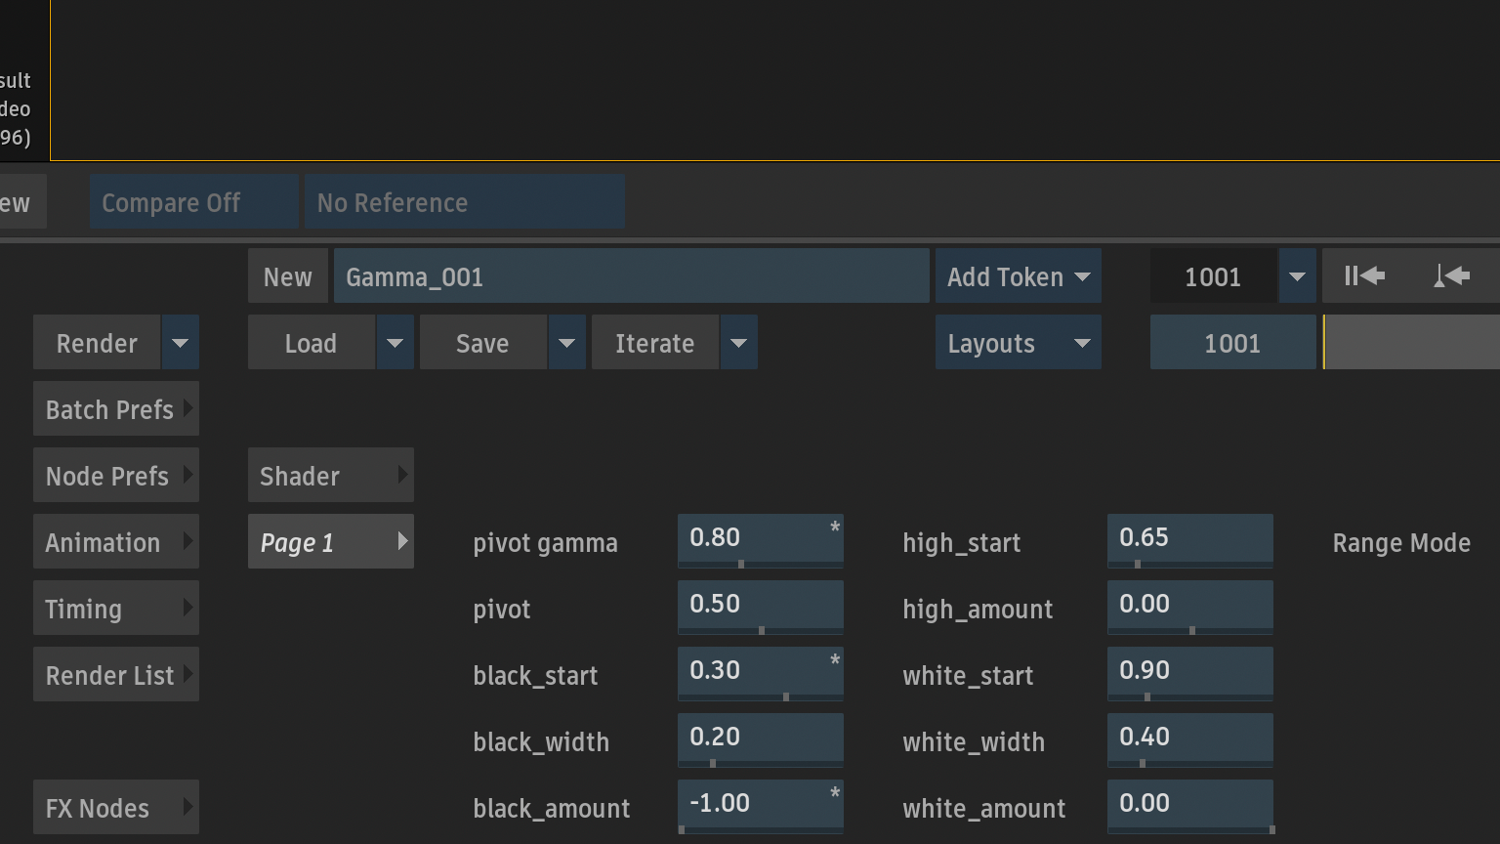Open the Node Prefs menu
The width and height of the screenshot is (1500, 844).
tap(116, 476)
